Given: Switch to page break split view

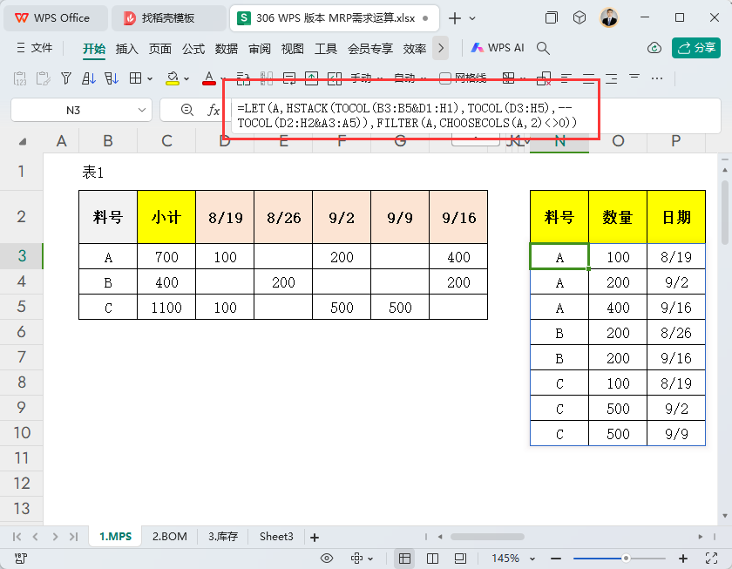Looking at the screenshot, I should pos(433,559).
